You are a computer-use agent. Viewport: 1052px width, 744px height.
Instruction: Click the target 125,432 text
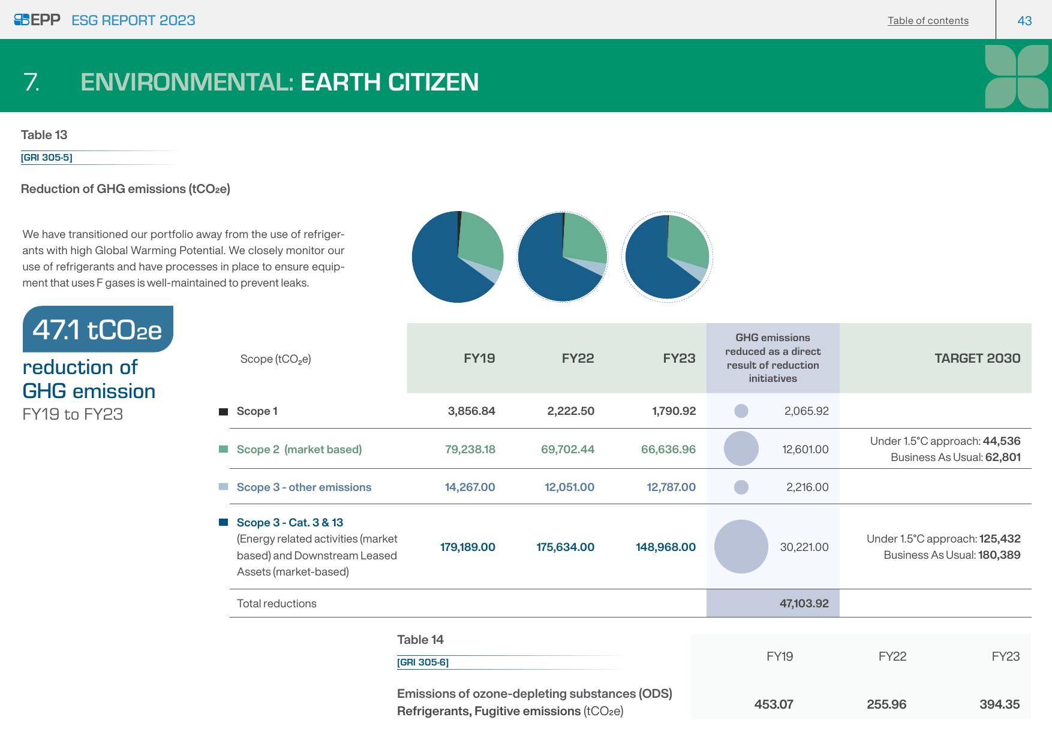coord(943,539)
